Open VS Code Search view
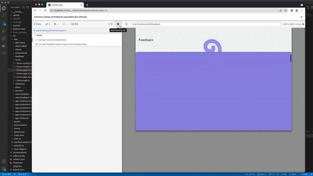 pos(4,16)
